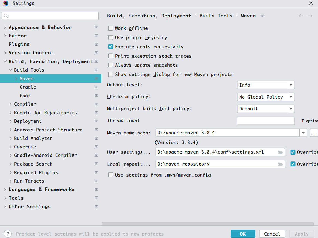
Task: Open Build Analyzer settings
Action: pyautogui.click(x=33, y=138)
